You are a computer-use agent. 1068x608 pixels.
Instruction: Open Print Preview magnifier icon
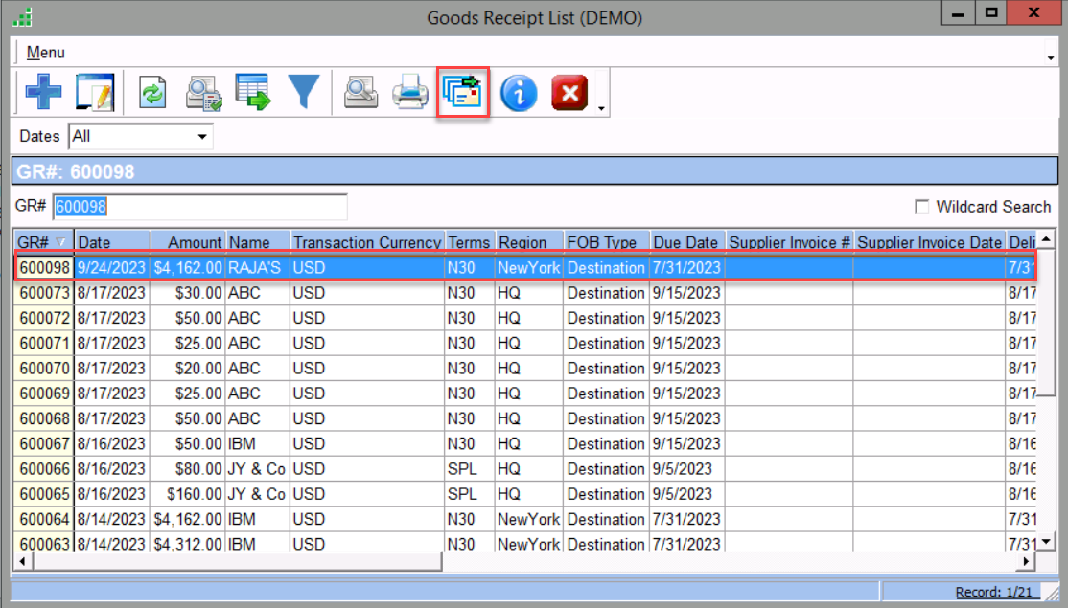click(361, 94)
